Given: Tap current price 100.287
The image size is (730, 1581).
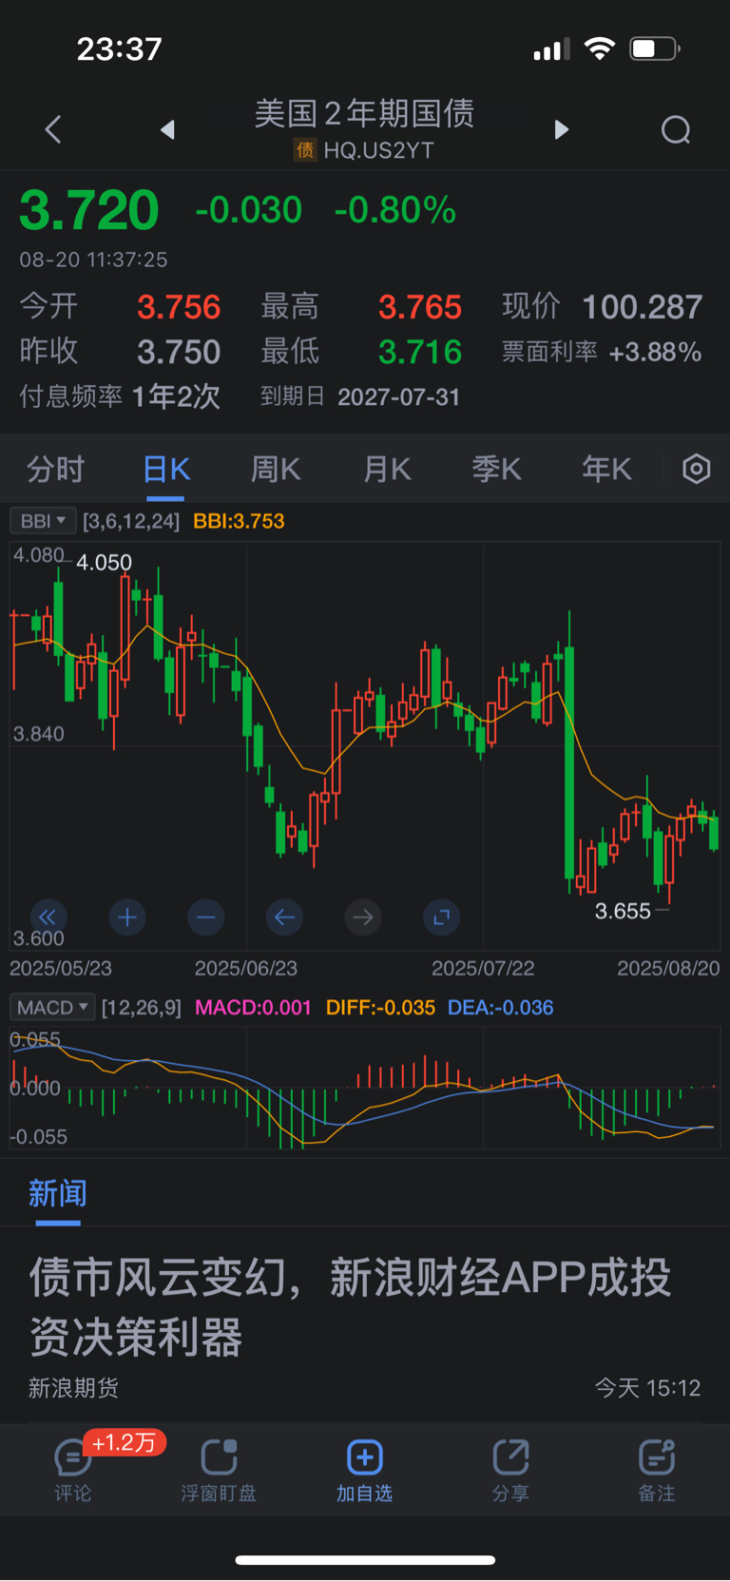Looking at the screenshot, I should (643, 307).
